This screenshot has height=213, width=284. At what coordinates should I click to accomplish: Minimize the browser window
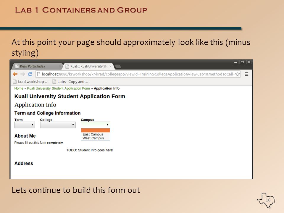pos(235,62)
